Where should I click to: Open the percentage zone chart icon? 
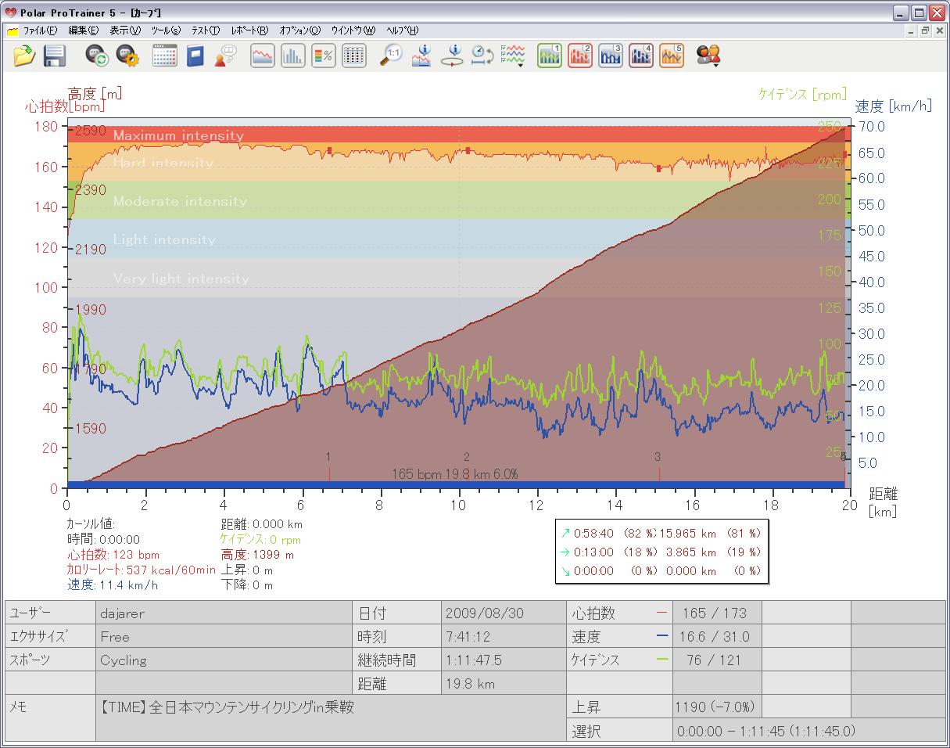pyautogui.click(x=324, y=56)
